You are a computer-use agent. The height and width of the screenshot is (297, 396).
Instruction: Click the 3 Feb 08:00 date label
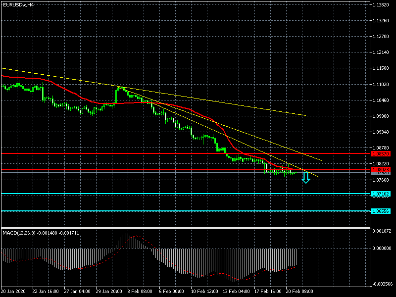point(141,292)
